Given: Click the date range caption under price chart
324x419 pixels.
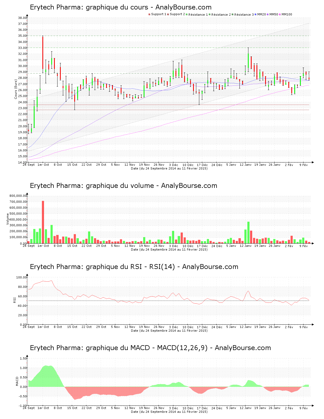Looking at the screenshot, I should pyautogui.click(x=169, y=168).
